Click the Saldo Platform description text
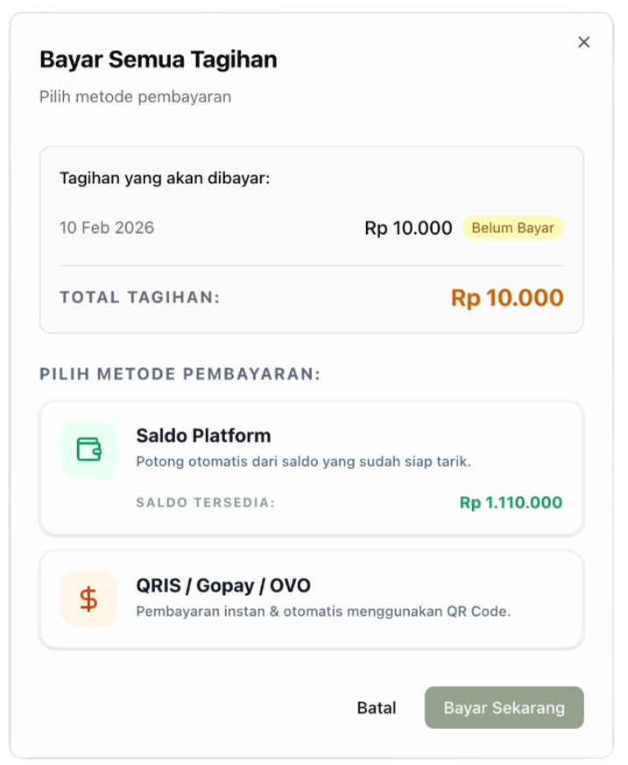The width and height of the screenshot is (628, 765). tap(303, 461)
